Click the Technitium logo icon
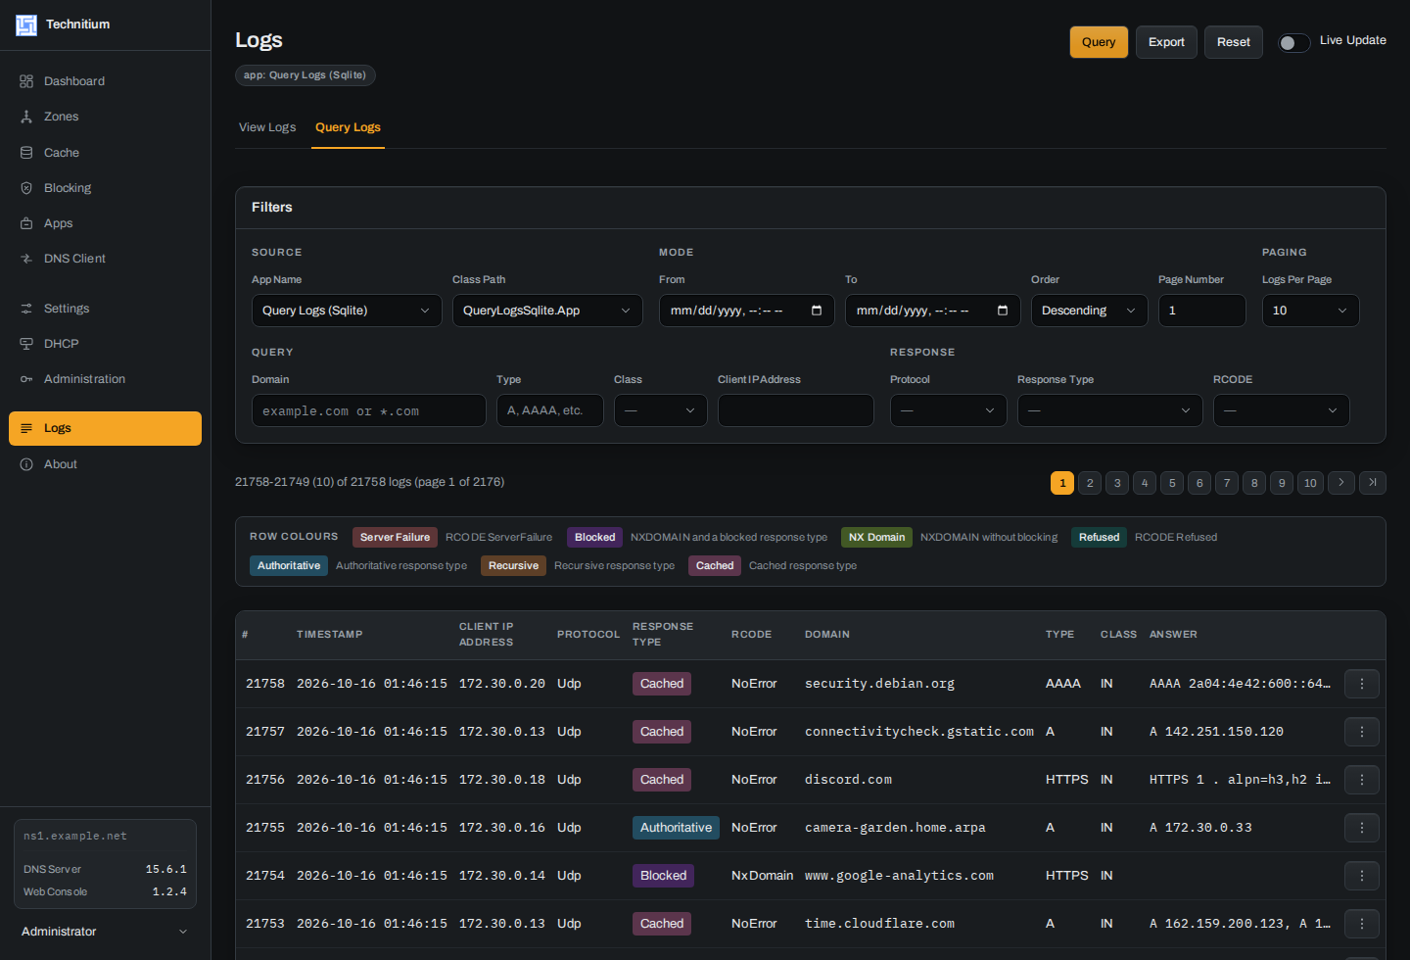The width and height of the screenshot is (1410, 960). click(x=26, y=24)
